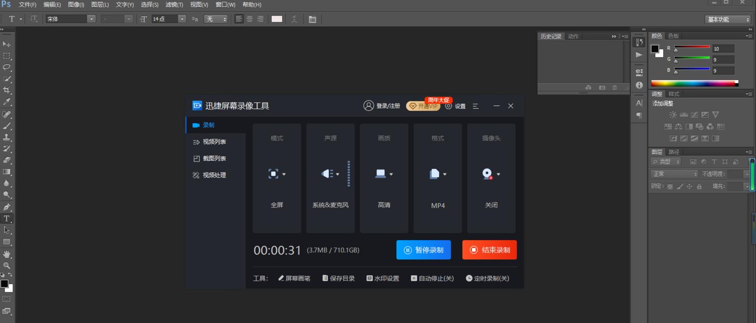The height and width of the screenshot is (323, 756).
Task: Switch to the 路径 tab
Action: (x=674, y=152)
